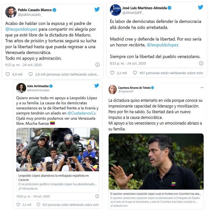210x211 pixels.
Task: Open more options on Cayetana Alvarez tweet
Action: 202,88
